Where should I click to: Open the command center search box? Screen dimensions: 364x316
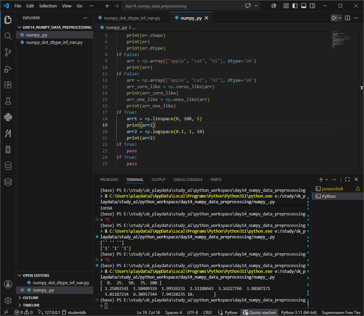coord(182,6)
